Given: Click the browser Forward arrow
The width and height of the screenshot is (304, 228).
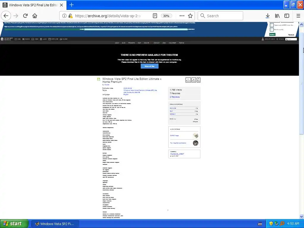Looking at the screenshot, I should click(16, 16).
